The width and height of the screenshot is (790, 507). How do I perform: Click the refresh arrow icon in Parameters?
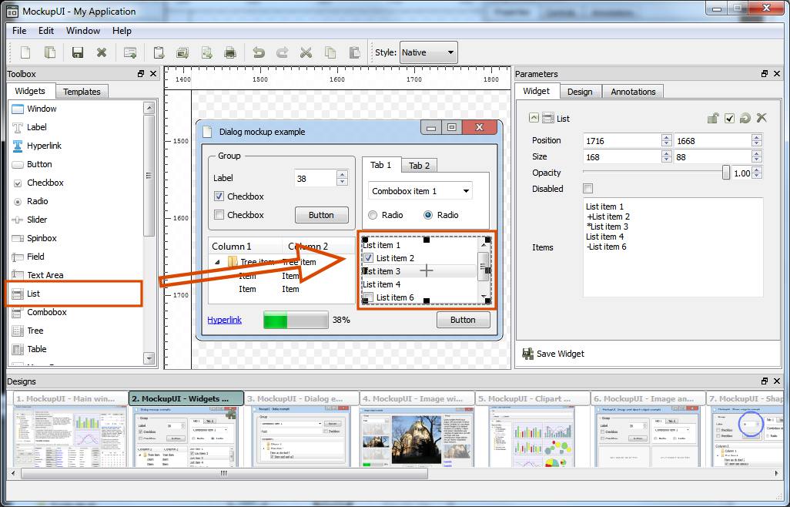pos(745,119)
